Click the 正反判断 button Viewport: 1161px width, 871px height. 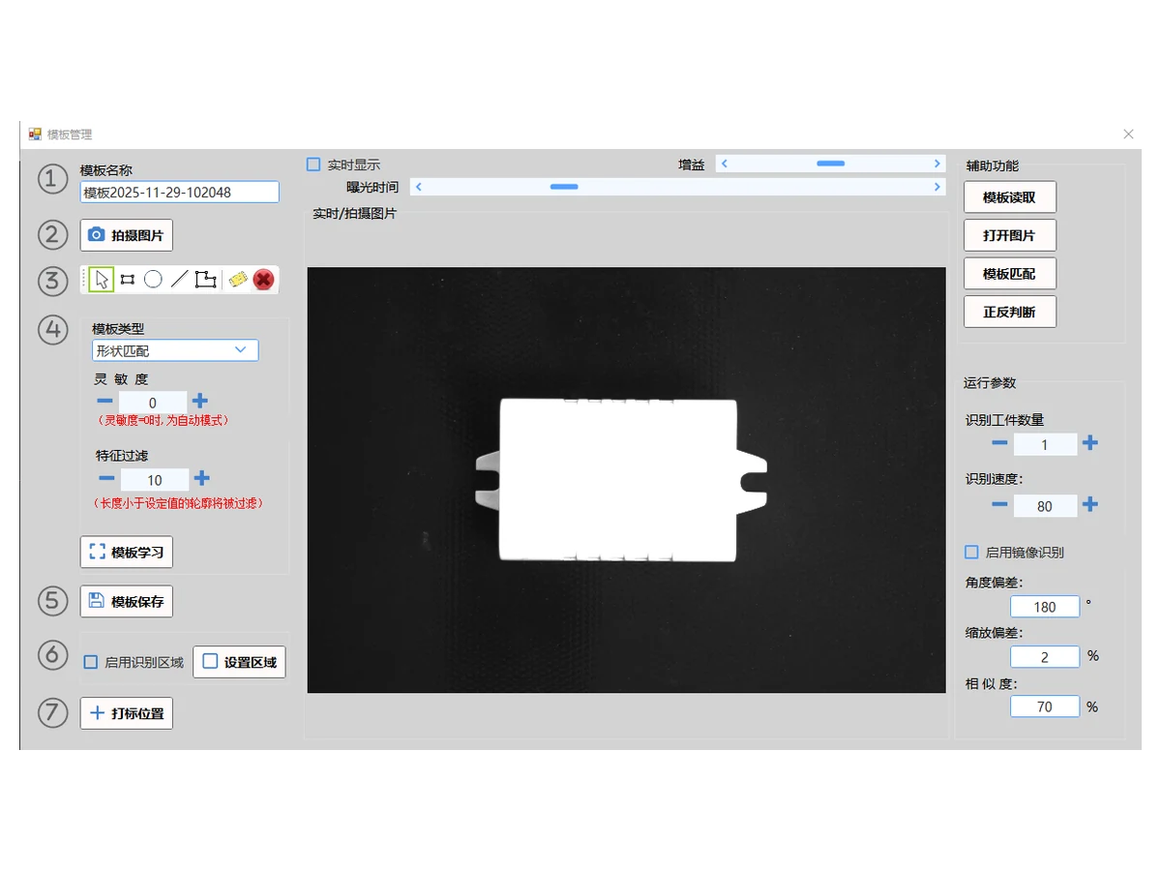[1010, 312]
